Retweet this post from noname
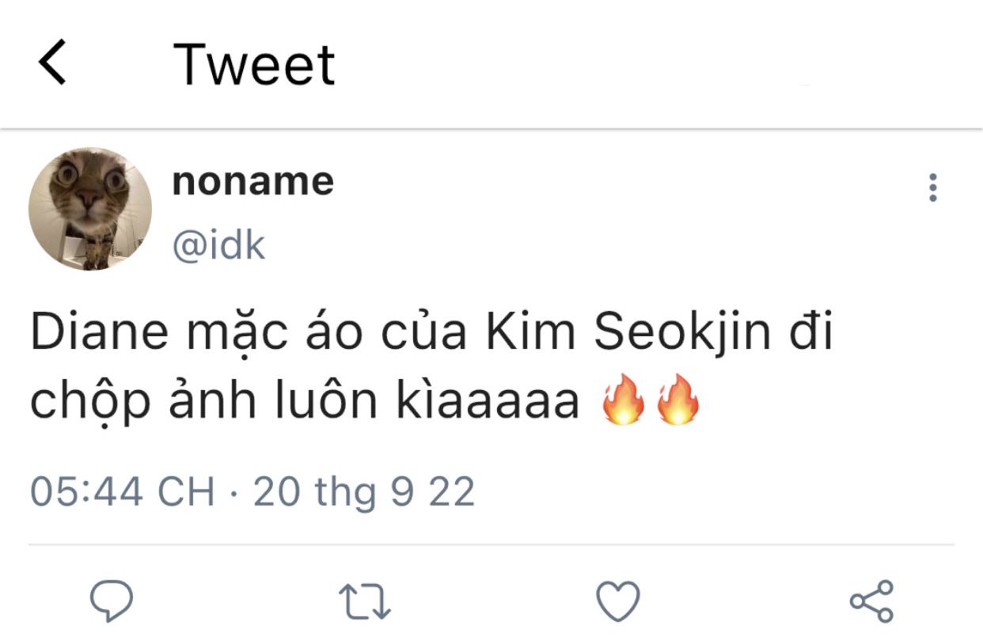The image size is (983, 640). pyautogui.click(x=365, y=603)
